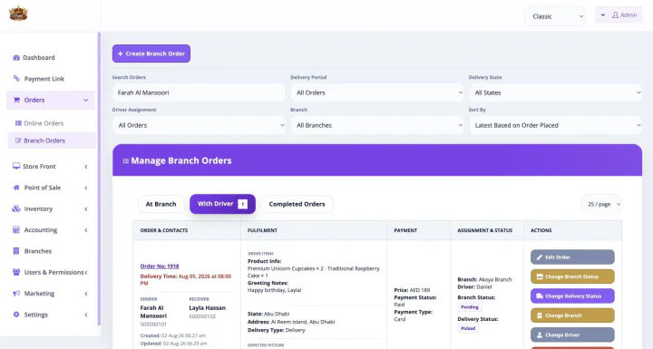Click the Branch Orders edit icon

tap(18, 141)
